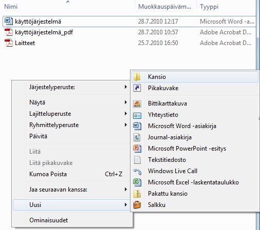Click the Ctrl+Z shortcut text
The width and height of the screenshot is (260, 230).
pyautogui.click(x=114, y=174)
